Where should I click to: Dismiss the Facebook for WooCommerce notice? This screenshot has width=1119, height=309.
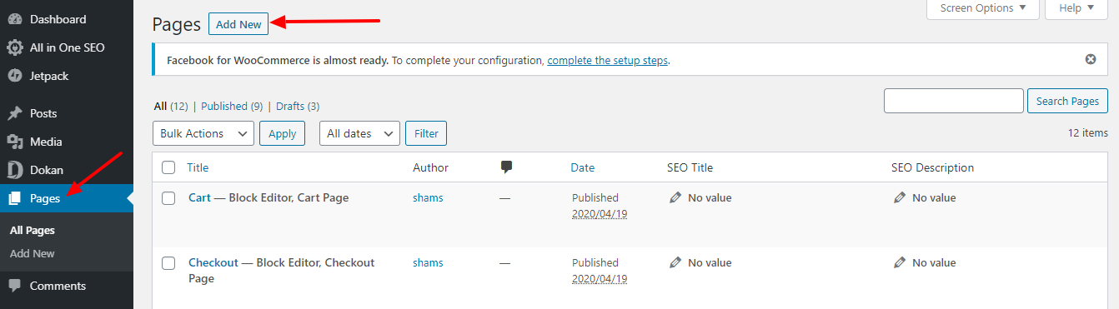pos(1090,60)
